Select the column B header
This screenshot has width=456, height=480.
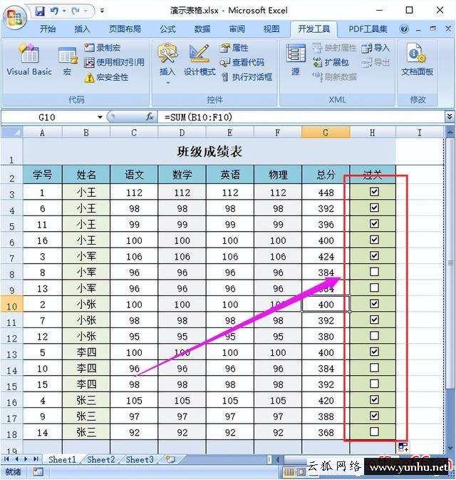coord(86,133)
